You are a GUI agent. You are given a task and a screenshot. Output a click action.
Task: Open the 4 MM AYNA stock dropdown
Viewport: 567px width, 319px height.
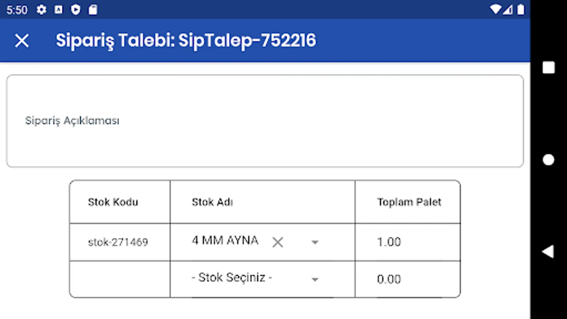point(315,242)
